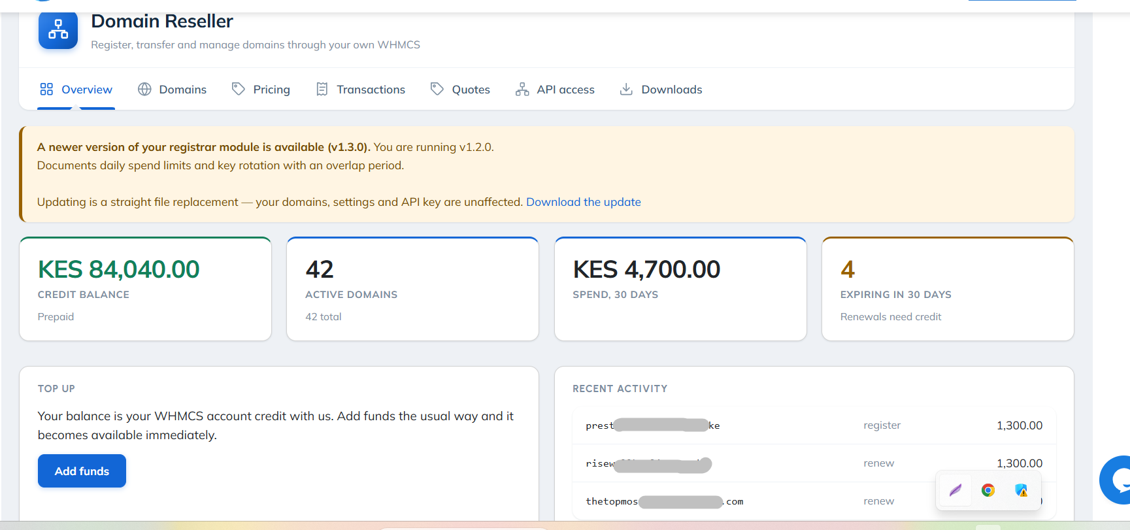Click the Expiring in 30 days card

pyautogui.click(x=948, y=289)
